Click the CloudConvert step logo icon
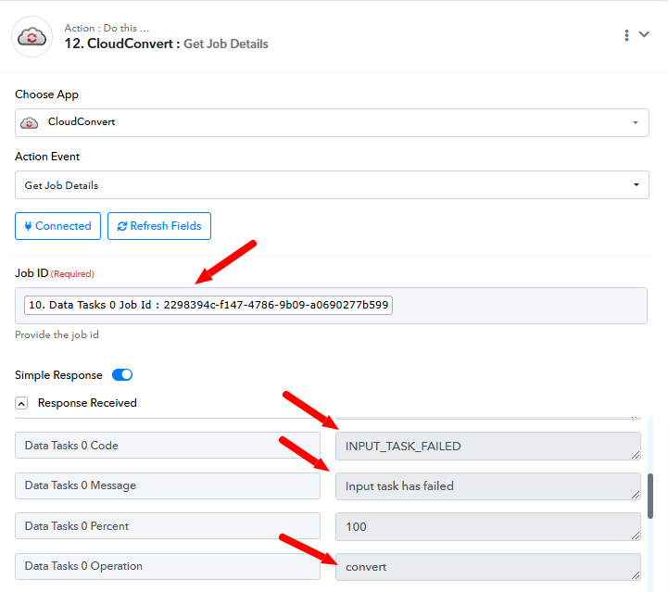Image resolution: width=668 pixels, height=592 pixels. click(x=32, y=37)
